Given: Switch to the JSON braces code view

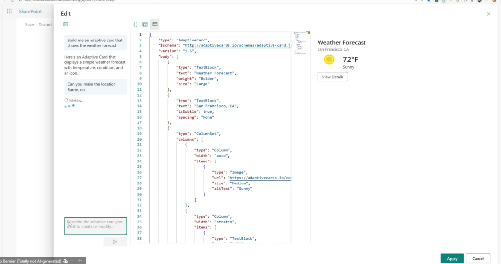Looking at the screenshot, I should pyautogui.click(x=136, y=24).
